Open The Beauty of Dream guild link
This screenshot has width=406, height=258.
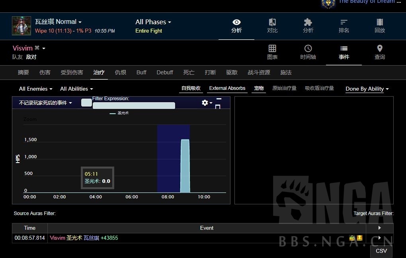click(369, 2)
